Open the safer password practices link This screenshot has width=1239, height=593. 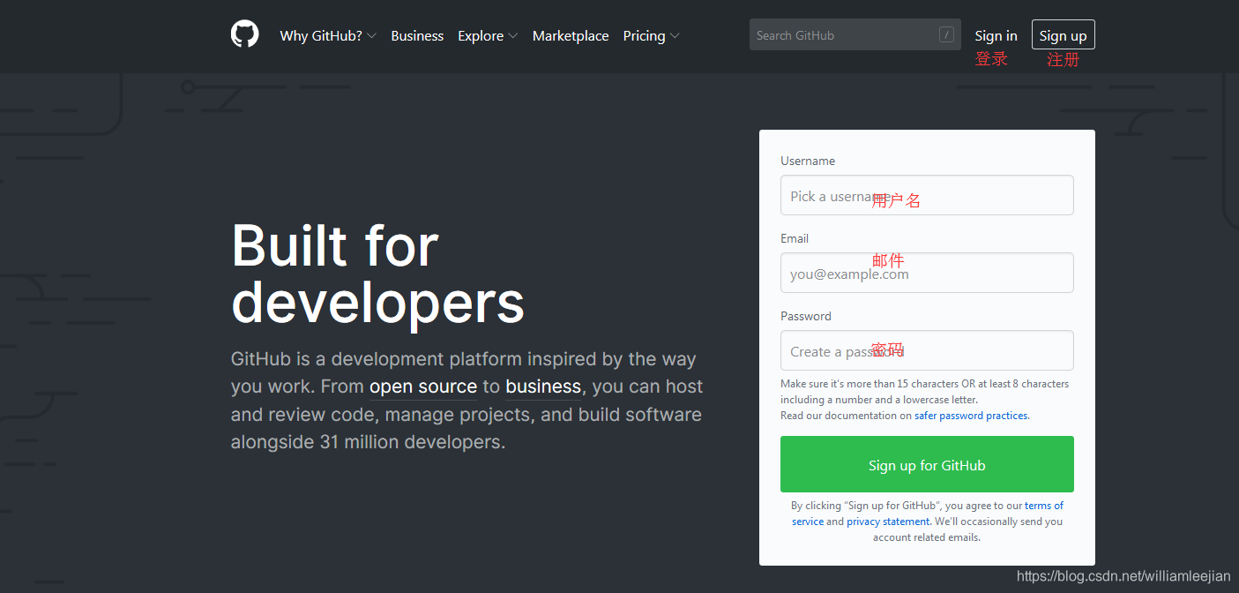tap(971, 416)
